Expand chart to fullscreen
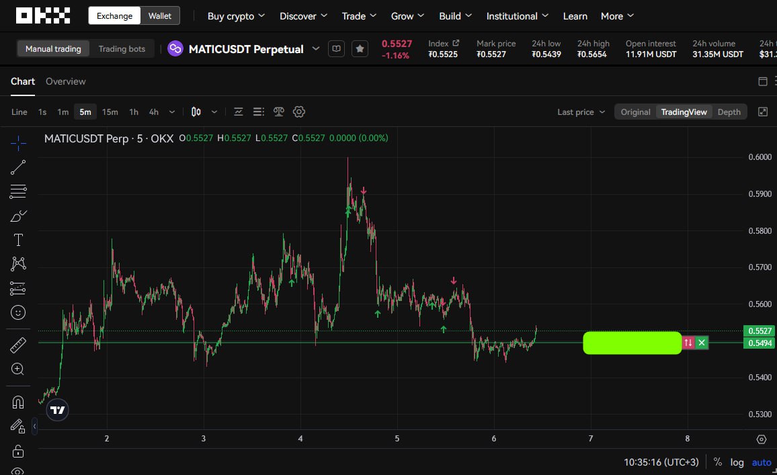The width and height of the screenshot is (777, 475). point(763,112)
